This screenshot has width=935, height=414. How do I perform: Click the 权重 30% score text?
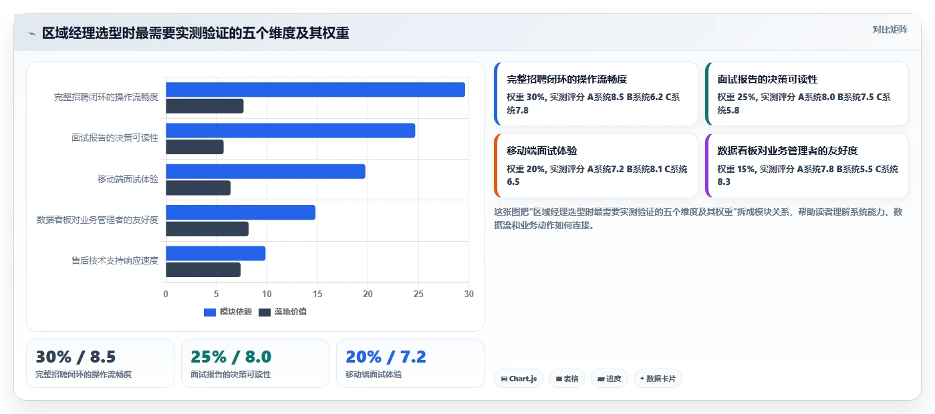coord(593,103)
